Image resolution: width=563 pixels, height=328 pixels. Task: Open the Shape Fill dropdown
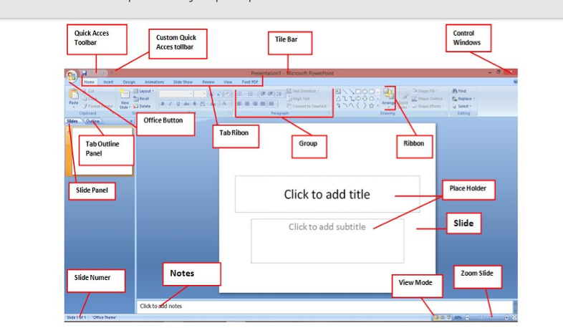coord(425,91)
